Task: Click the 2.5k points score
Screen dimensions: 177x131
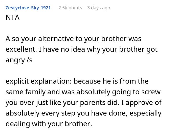Action: point(70,8)
